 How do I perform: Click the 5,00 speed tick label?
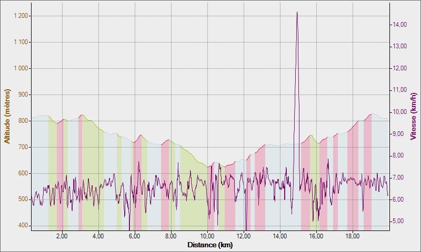click(x=399, y=221)
